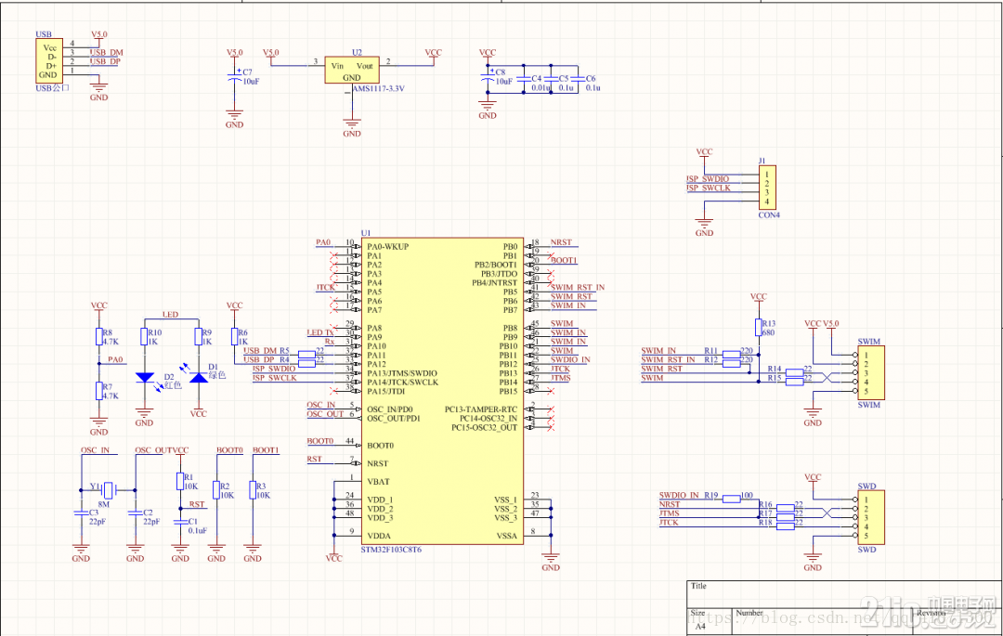Viewport: 1003px width, 636px height.
Task: Select resistor R9 1K above the green LED
Action: (x=199, y=337)
